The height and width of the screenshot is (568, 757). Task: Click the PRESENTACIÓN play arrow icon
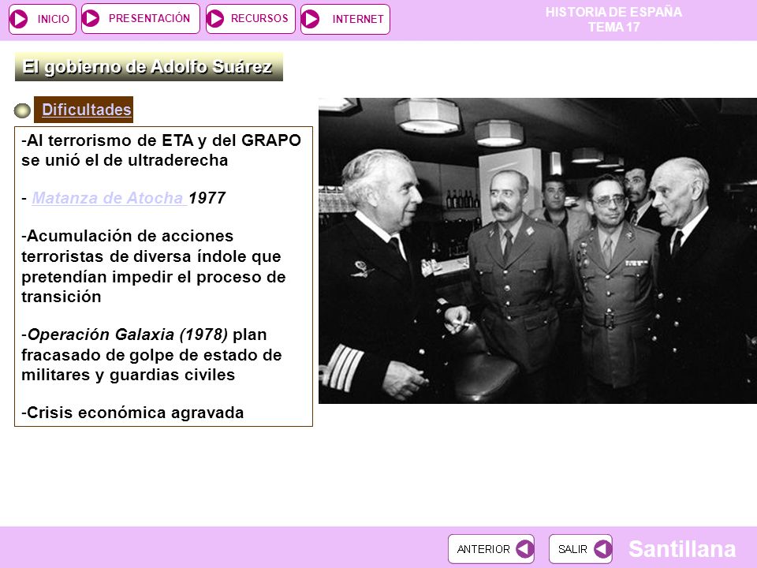91,18
